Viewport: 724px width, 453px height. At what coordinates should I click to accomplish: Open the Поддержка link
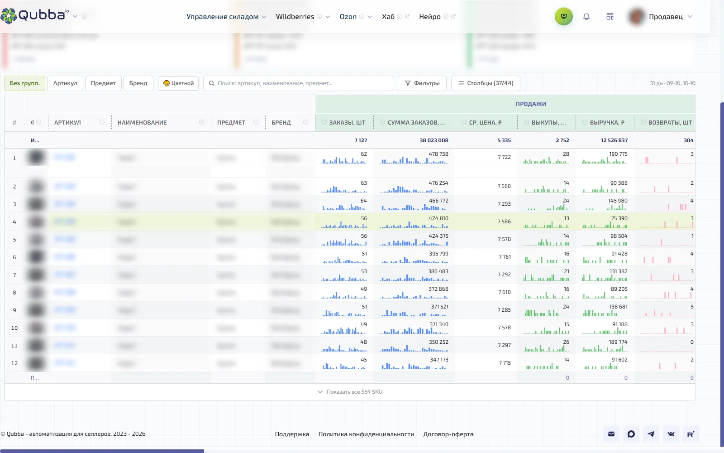[x=292, y=434]
